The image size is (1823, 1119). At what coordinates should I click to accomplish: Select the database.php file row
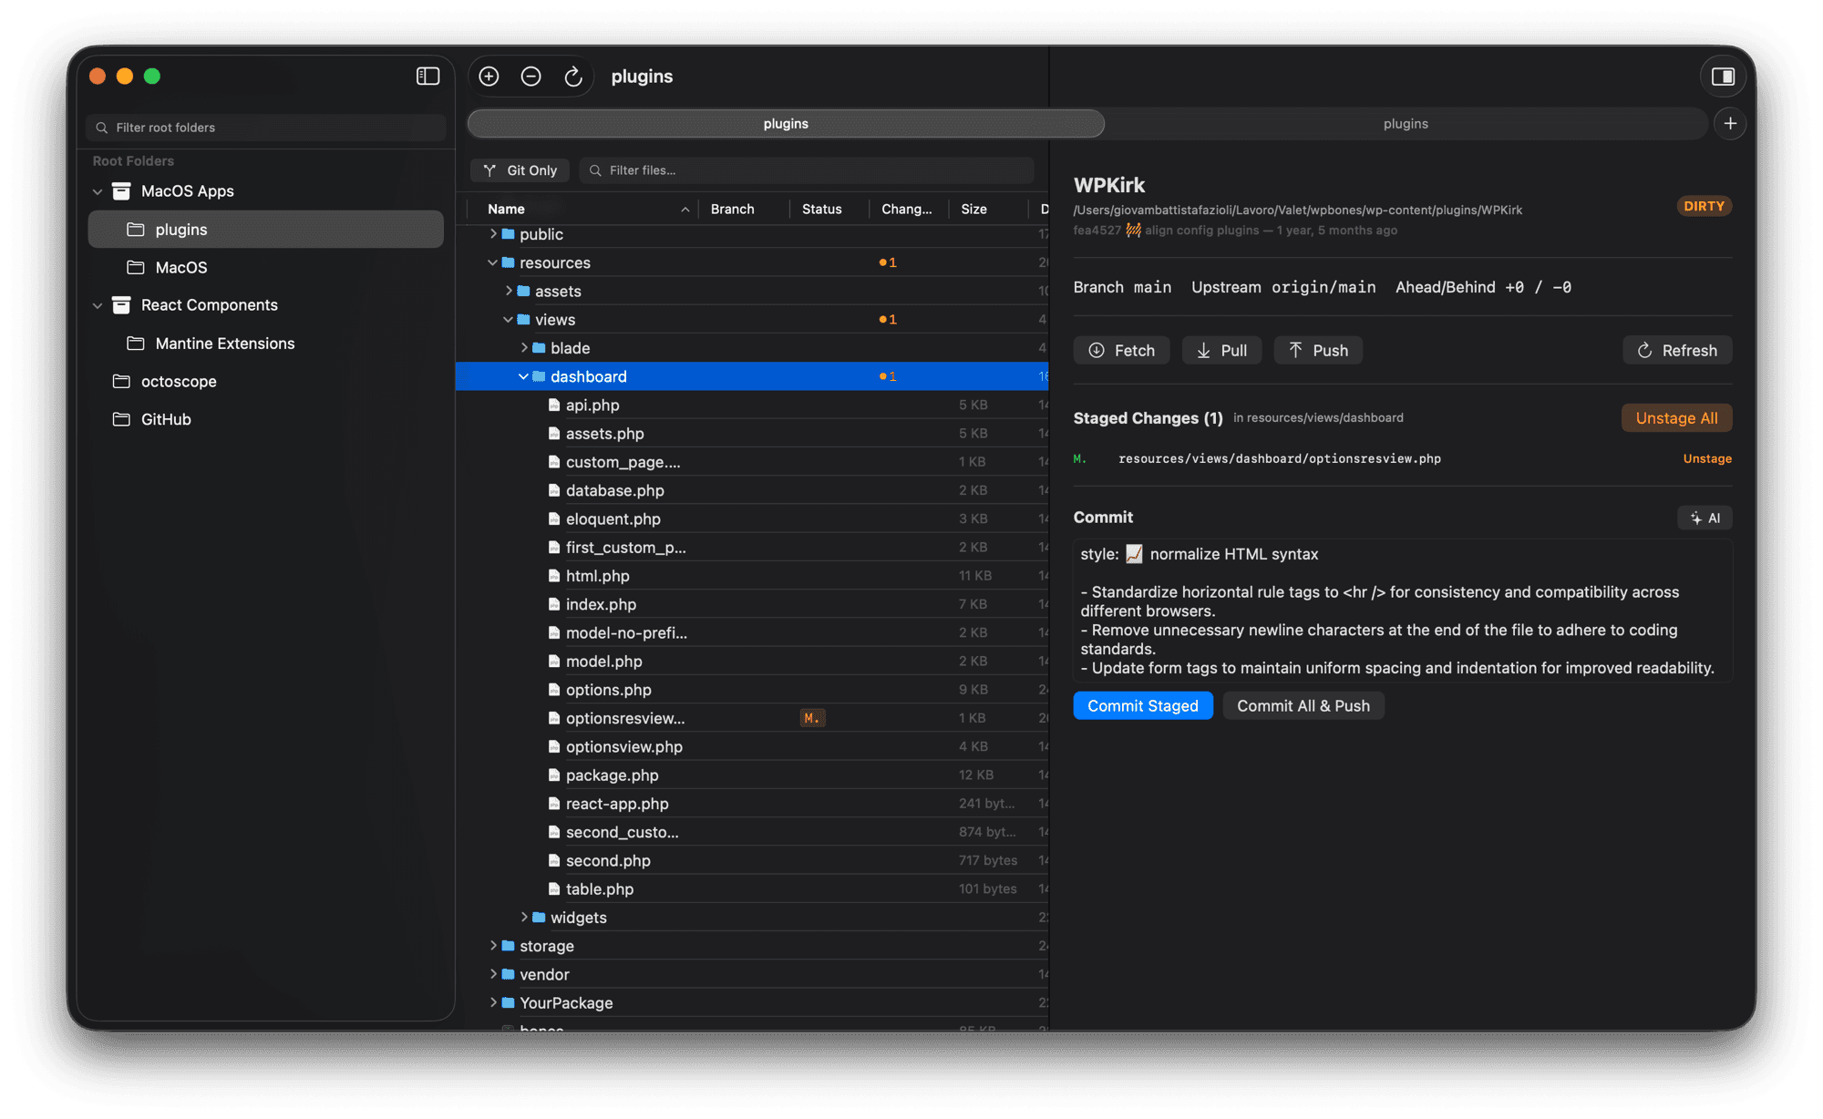[752, 490]
